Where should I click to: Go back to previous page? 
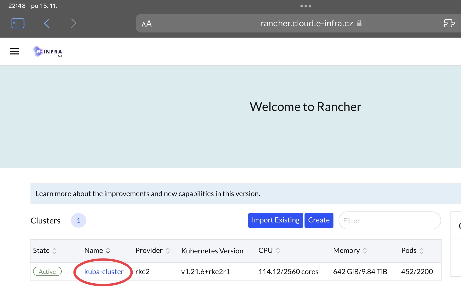tap(47, 23)
